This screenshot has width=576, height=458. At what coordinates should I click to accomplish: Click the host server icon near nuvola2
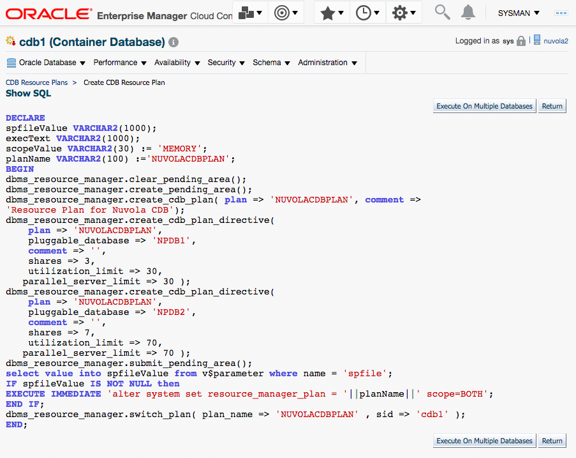pos(537,40)
